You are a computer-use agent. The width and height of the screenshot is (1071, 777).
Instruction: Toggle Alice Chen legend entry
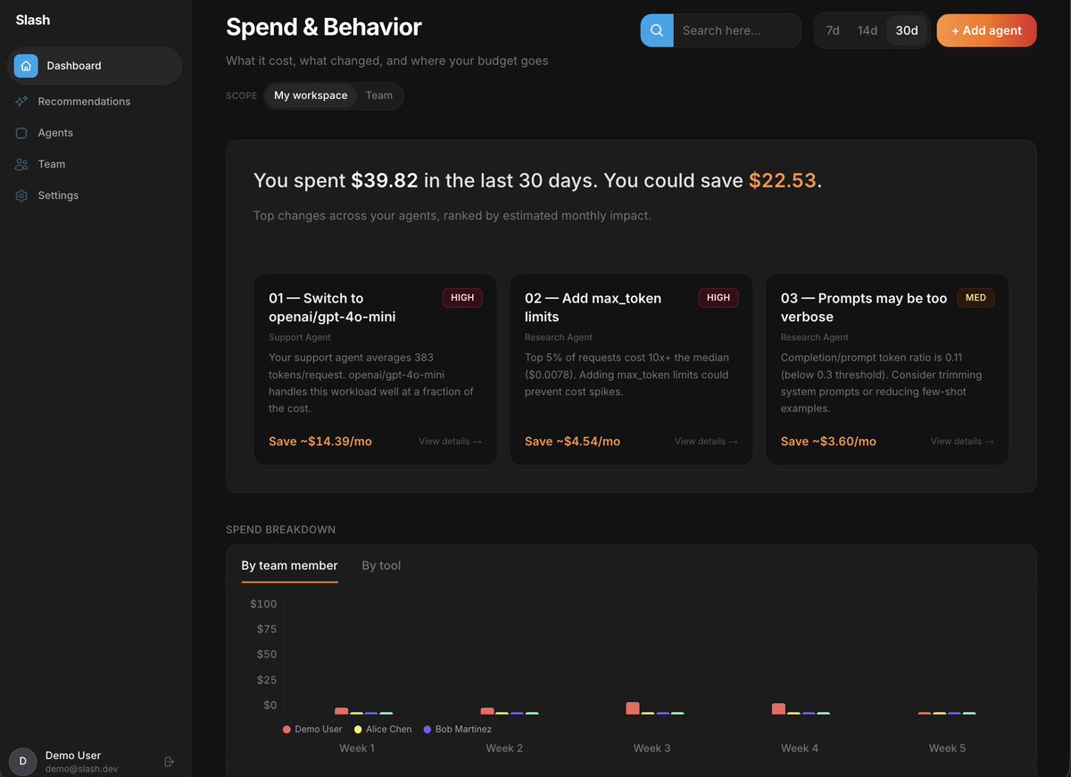coord(383,730)
